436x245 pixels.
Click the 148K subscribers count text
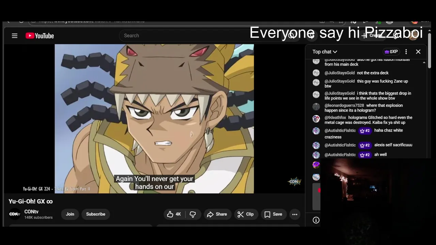pyautogui.click(x=38, y=217)
